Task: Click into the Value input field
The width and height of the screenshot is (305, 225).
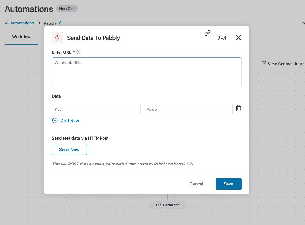Action: [x=188, y=109]
